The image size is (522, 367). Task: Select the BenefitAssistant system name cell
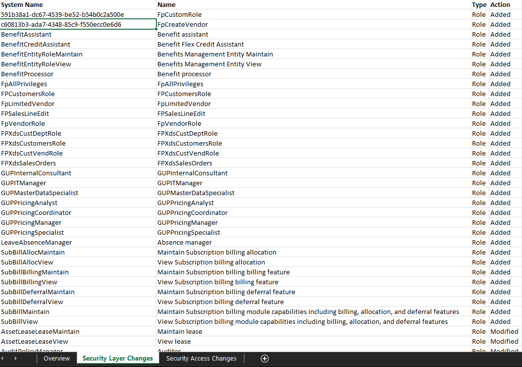coord(78,34)
